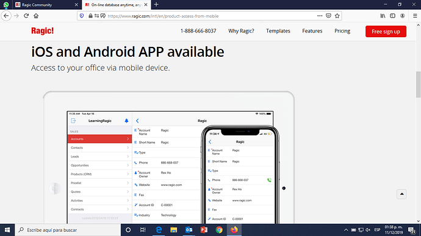Open Google Chrome from taskbar

[x=219, y=230]
